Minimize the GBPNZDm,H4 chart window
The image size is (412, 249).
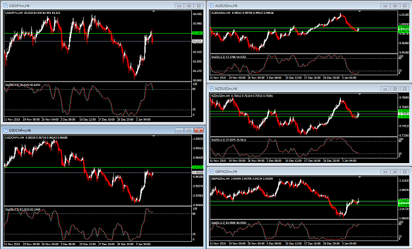385,171
